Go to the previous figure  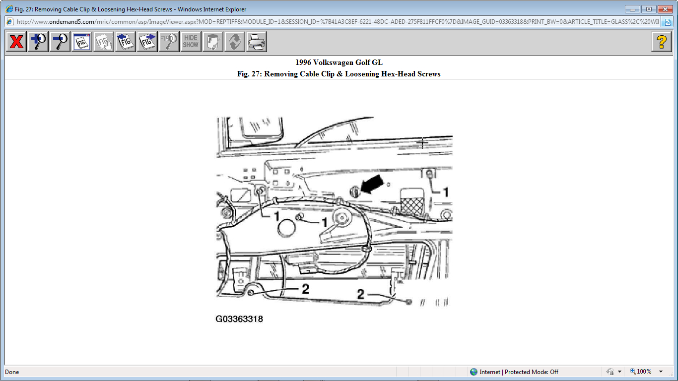[x=126, y=42]
